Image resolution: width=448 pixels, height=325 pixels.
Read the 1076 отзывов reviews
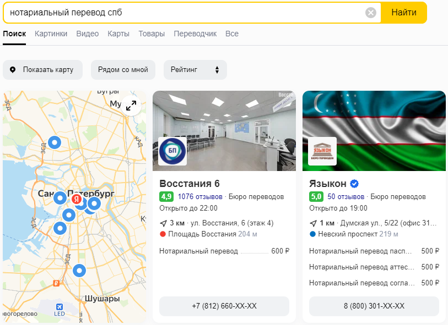tap(200, 197)
